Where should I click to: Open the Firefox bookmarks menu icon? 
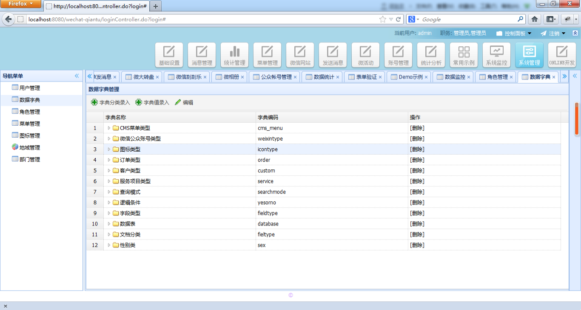[550, 19]
